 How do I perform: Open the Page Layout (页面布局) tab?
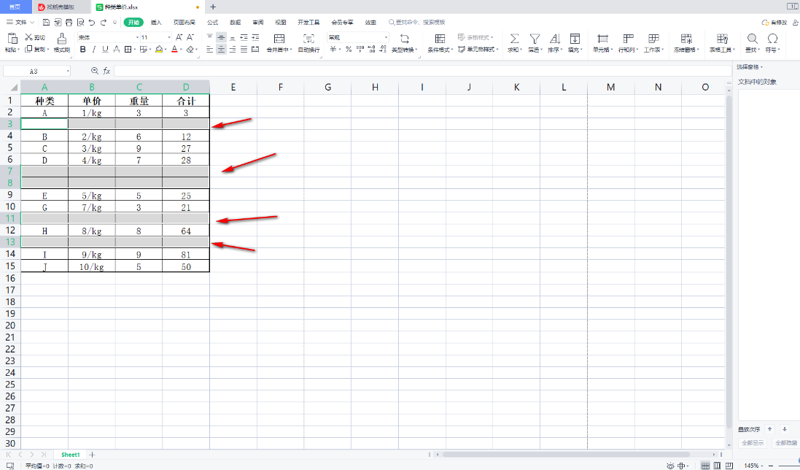point(185,23)
